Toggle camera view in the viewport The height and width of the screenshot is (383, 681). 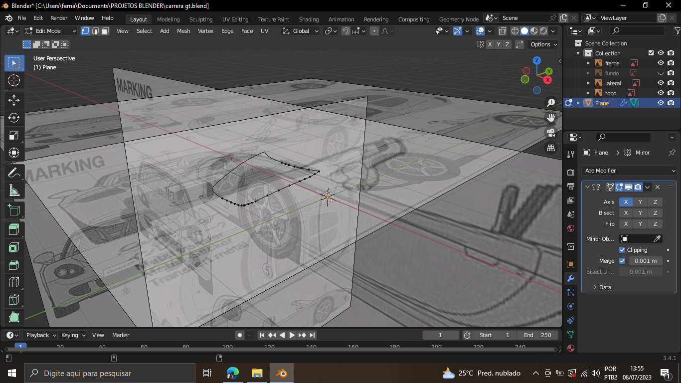(551, 133)
